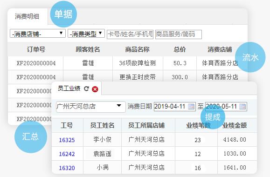
Task: Select order XF2020000004 for 36项故障检测
Action: [x=36, y=63]
